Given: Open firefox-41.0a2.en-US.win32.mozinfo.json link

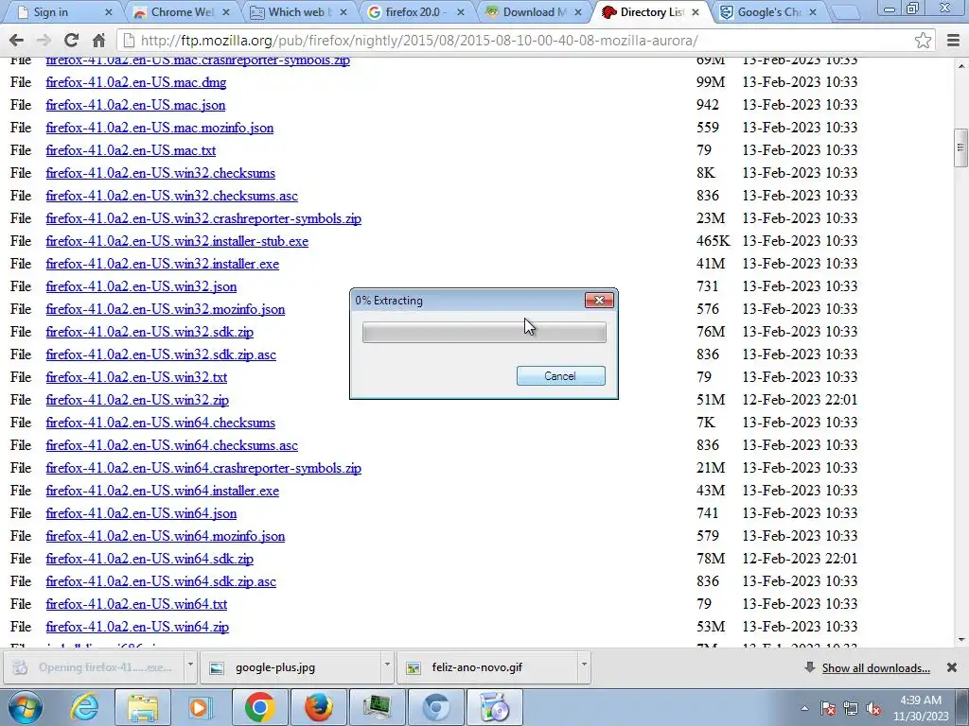Looking at the screenshot, I should 166,309.
